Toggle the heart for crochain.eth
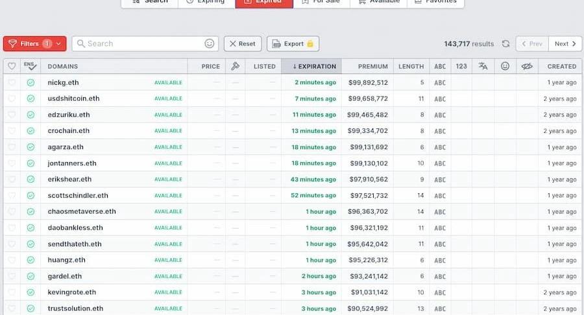Screen dimensions: 584x315 coord(12,131)
